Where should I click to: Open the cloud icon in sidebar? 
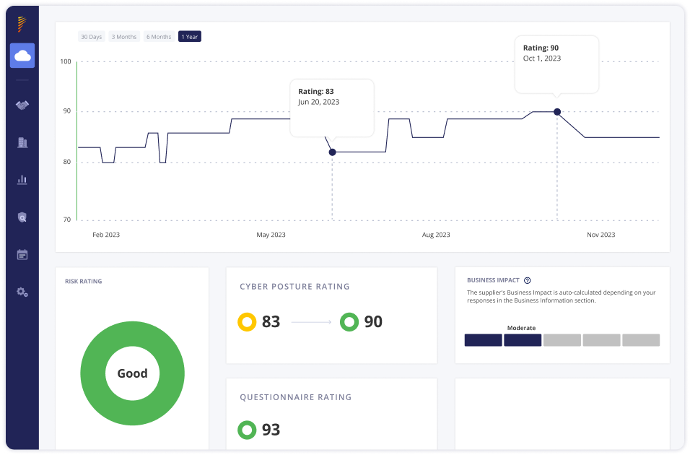(22, 56)
